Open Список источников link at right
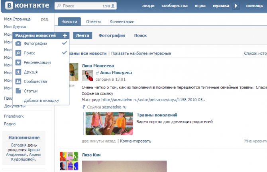The width and height of the screenshot is (267, 172). coord(255,53)
